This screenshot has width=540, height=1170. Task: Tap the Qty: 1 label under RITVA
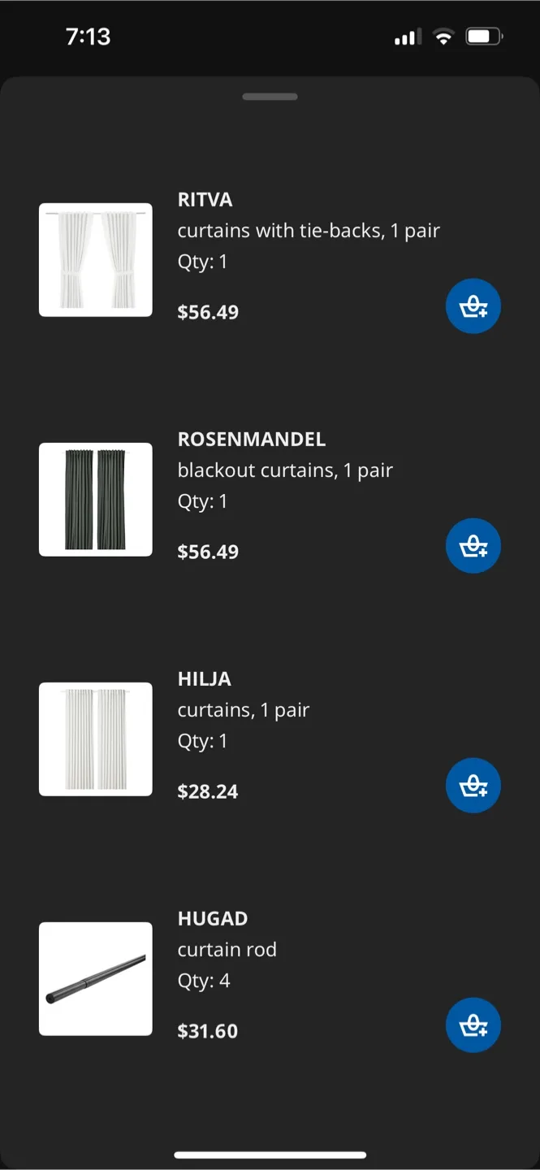[202, 261]
